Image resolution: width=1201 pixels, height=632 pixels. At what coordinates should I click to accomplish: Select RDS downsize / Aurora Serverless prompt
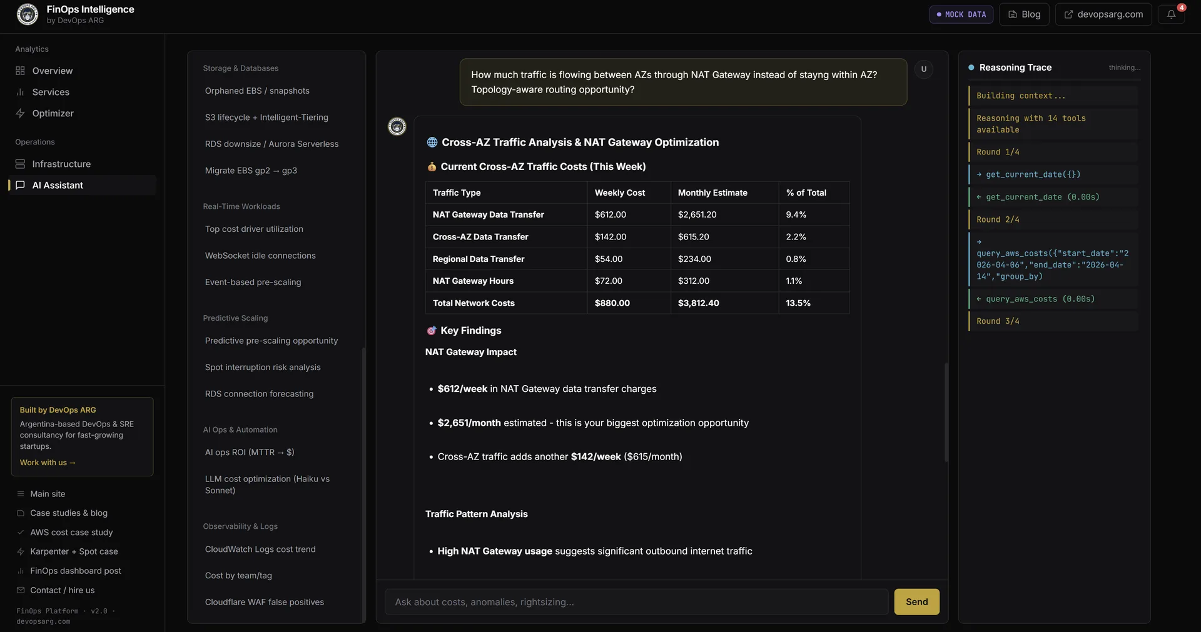(275, 144)
